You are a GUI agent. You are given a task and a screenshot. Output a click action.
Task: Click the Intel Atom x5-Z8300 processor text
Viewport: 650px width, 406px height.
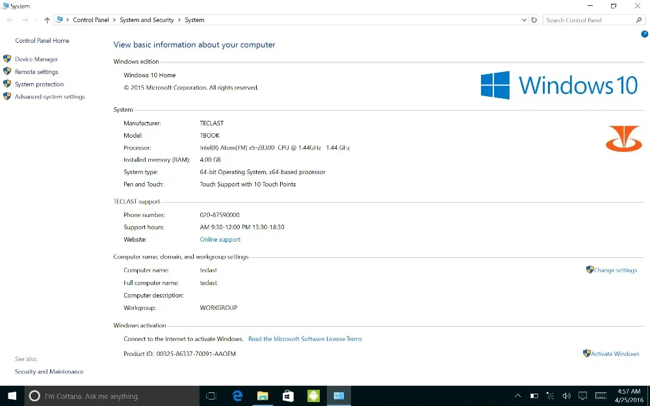pyautogui.click(x=275, y=147)
